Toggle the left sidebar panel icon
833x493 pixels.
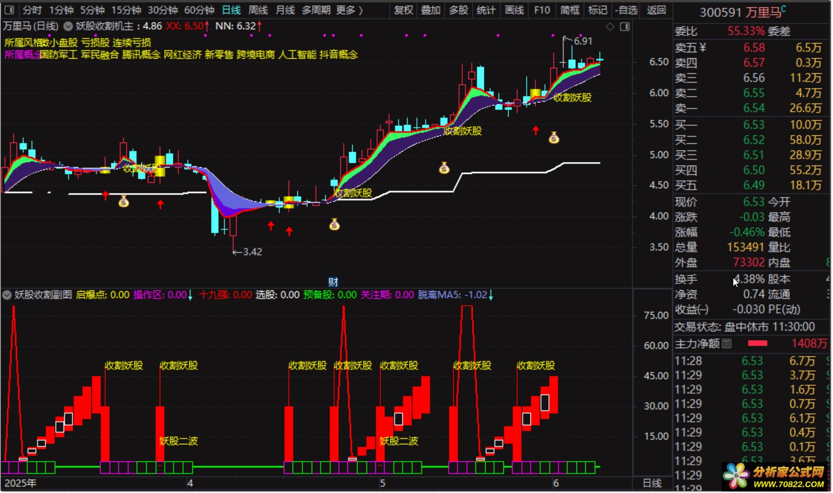(x=9, y=10)
